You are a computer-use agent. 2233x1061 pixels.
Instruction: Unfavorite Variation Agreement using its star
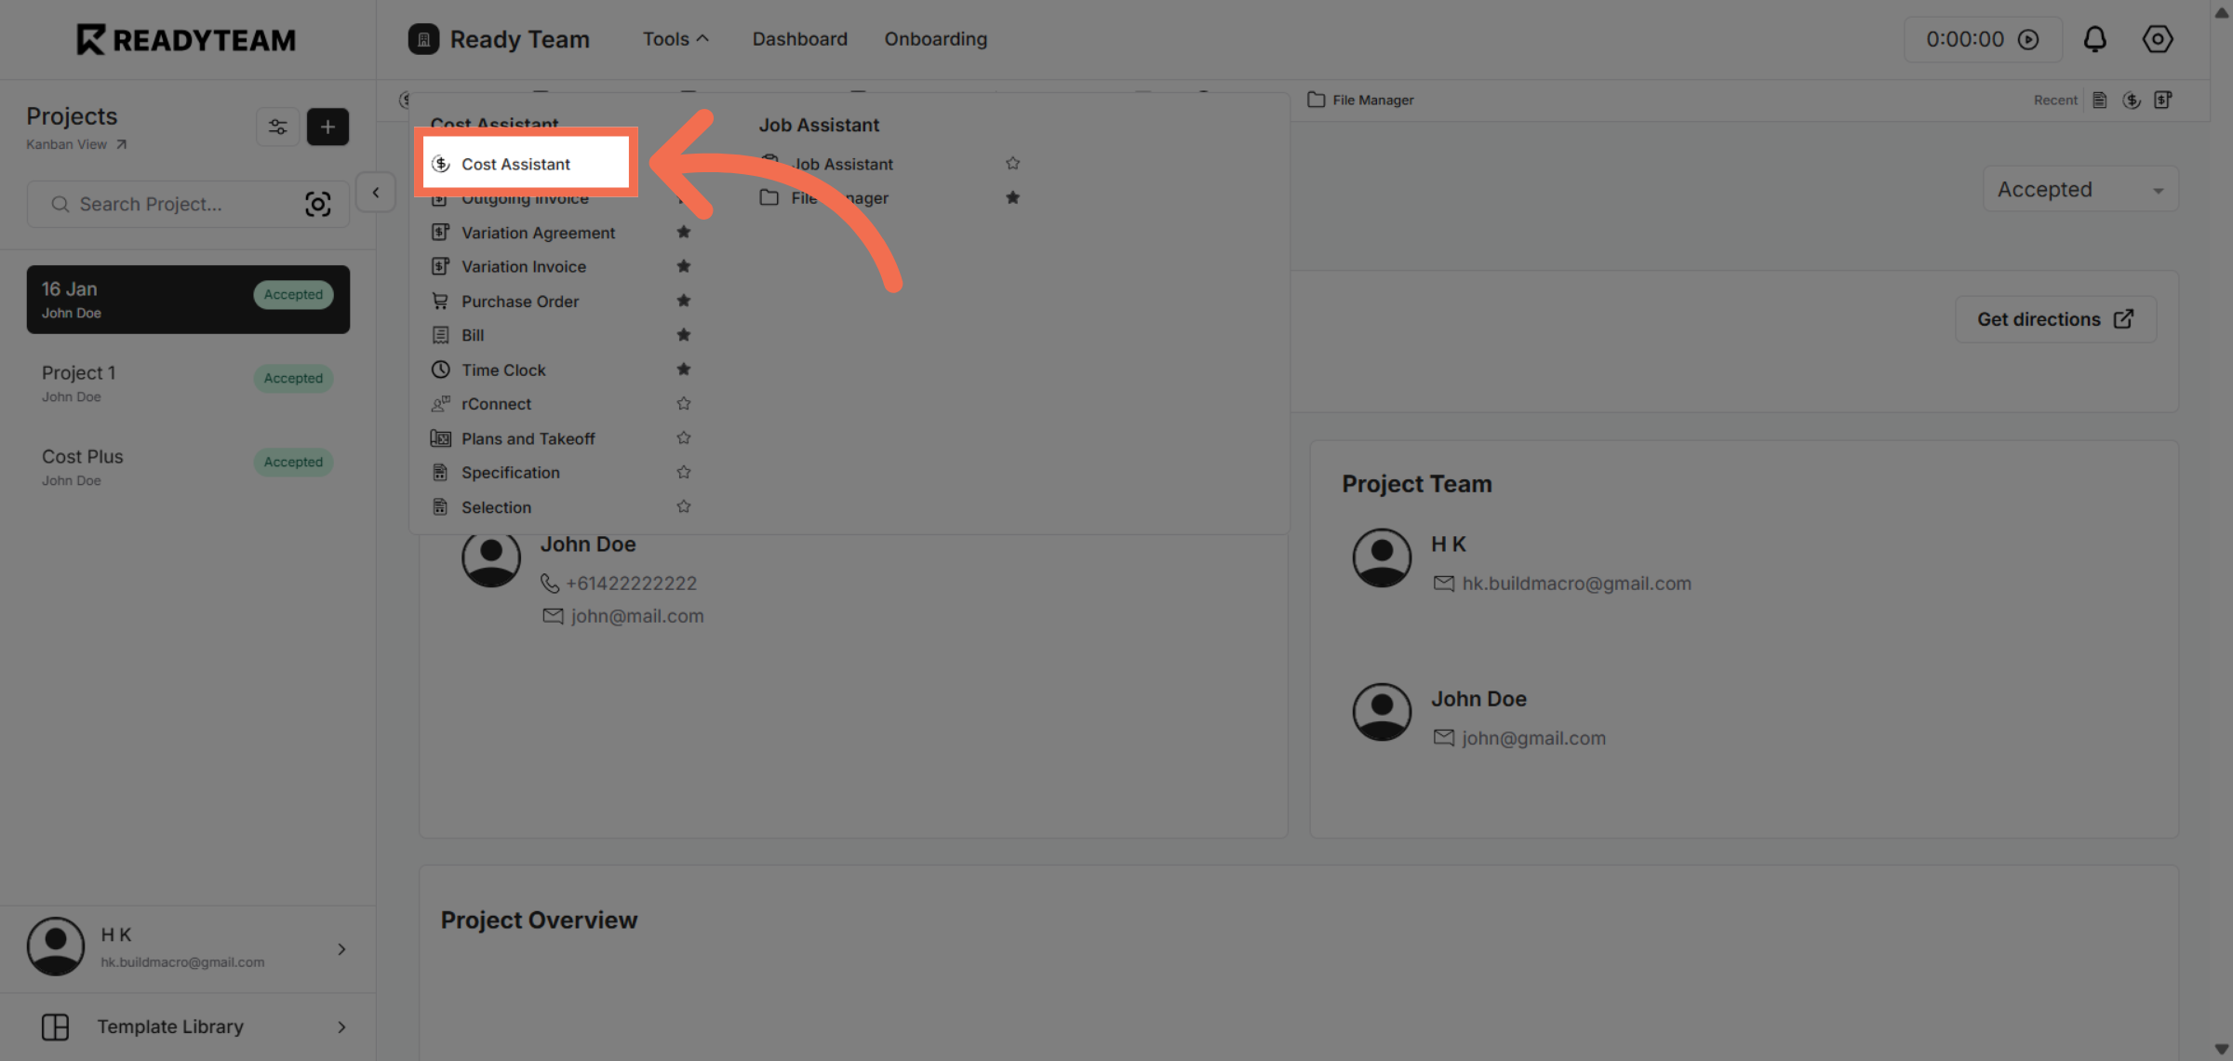684,232
